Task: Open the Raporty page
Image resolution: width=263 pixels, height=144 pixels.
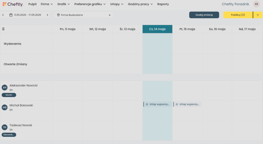Action: [163, 4]
